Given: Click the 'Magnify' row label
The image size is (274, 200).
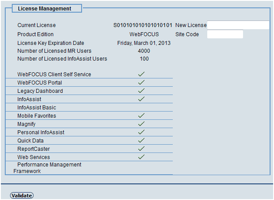Looking at the screenshot, I should coord(26,124).
